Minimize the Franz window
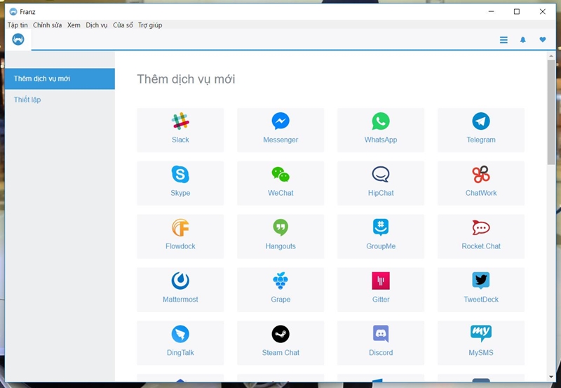 (x=492, y=12)
